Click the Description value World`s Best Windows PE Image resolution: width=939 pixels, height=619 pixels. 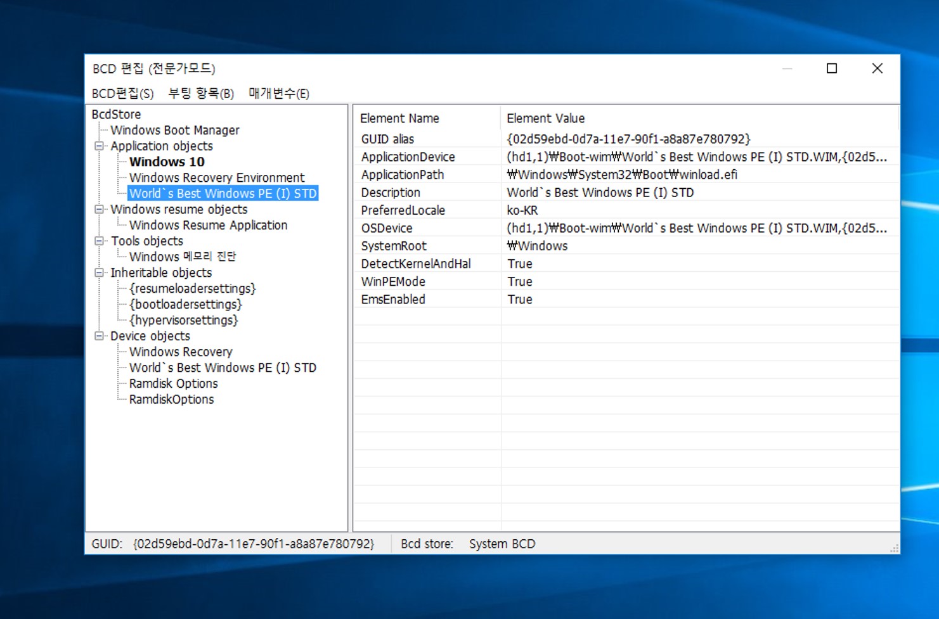tap(600, 193)
